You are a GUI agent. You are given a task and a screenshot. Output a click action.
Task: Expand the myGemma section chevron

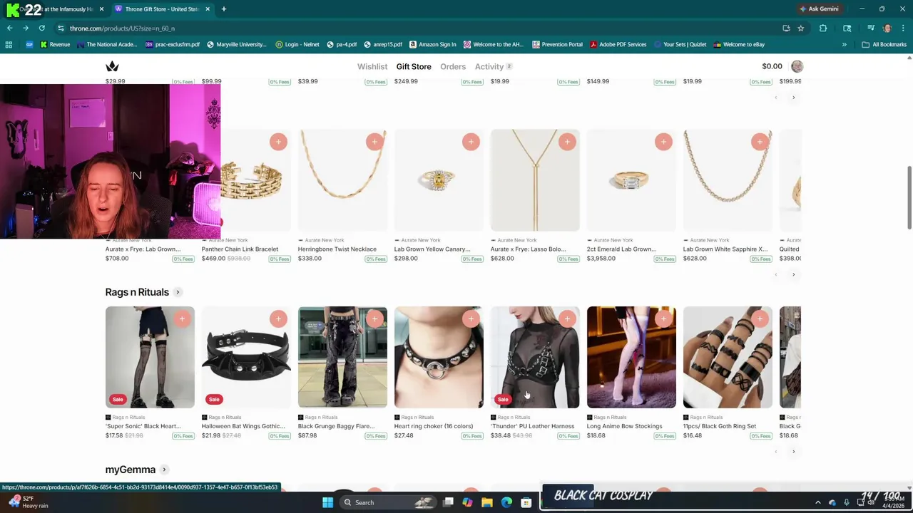(x=164, y=470)
